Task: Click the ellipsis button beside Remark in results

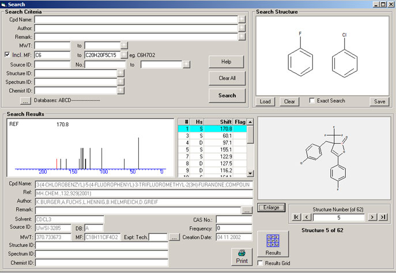Action: click(247, 211)
